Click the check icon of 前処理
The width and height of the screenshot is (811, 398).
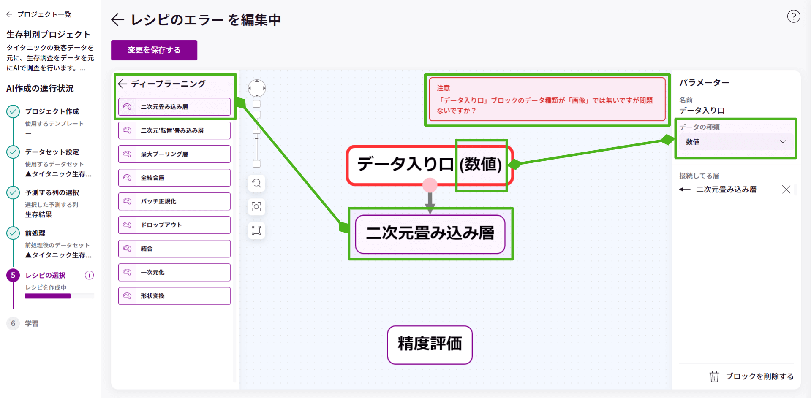click(x=13, y=233)
